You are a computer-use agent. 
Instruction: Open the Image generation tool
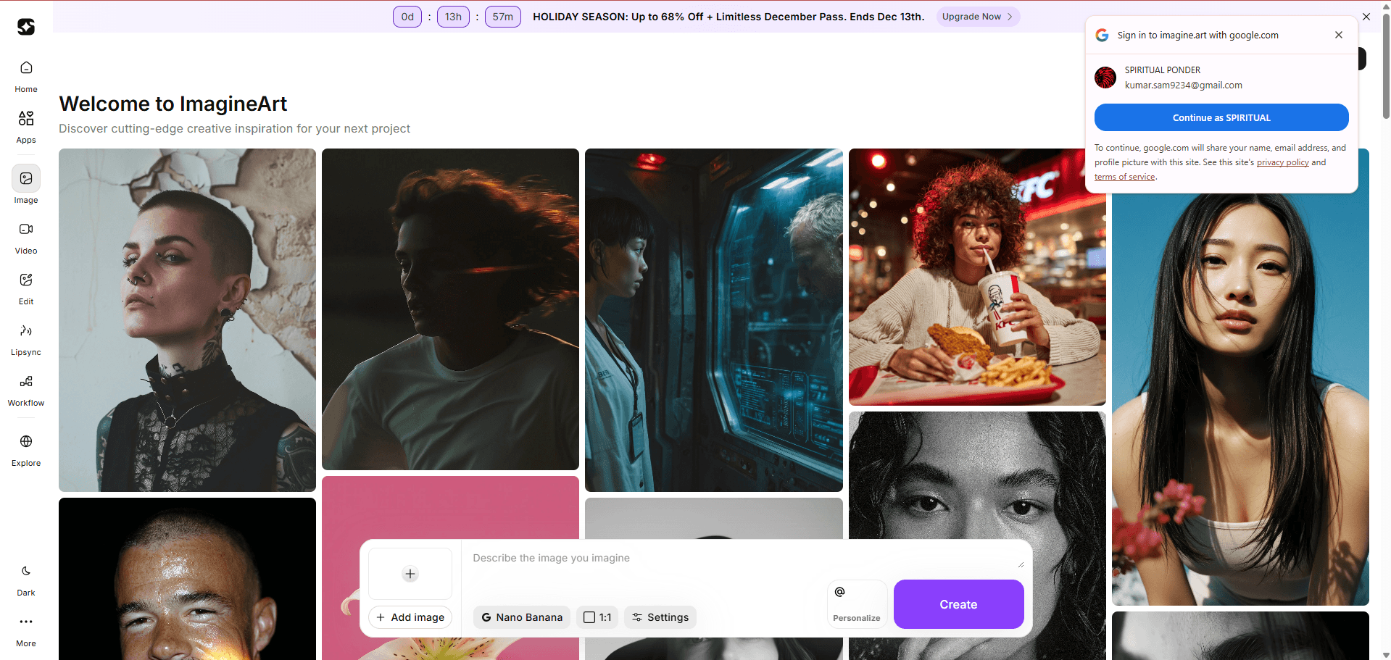pyautogui.click(x=25, y=185)
